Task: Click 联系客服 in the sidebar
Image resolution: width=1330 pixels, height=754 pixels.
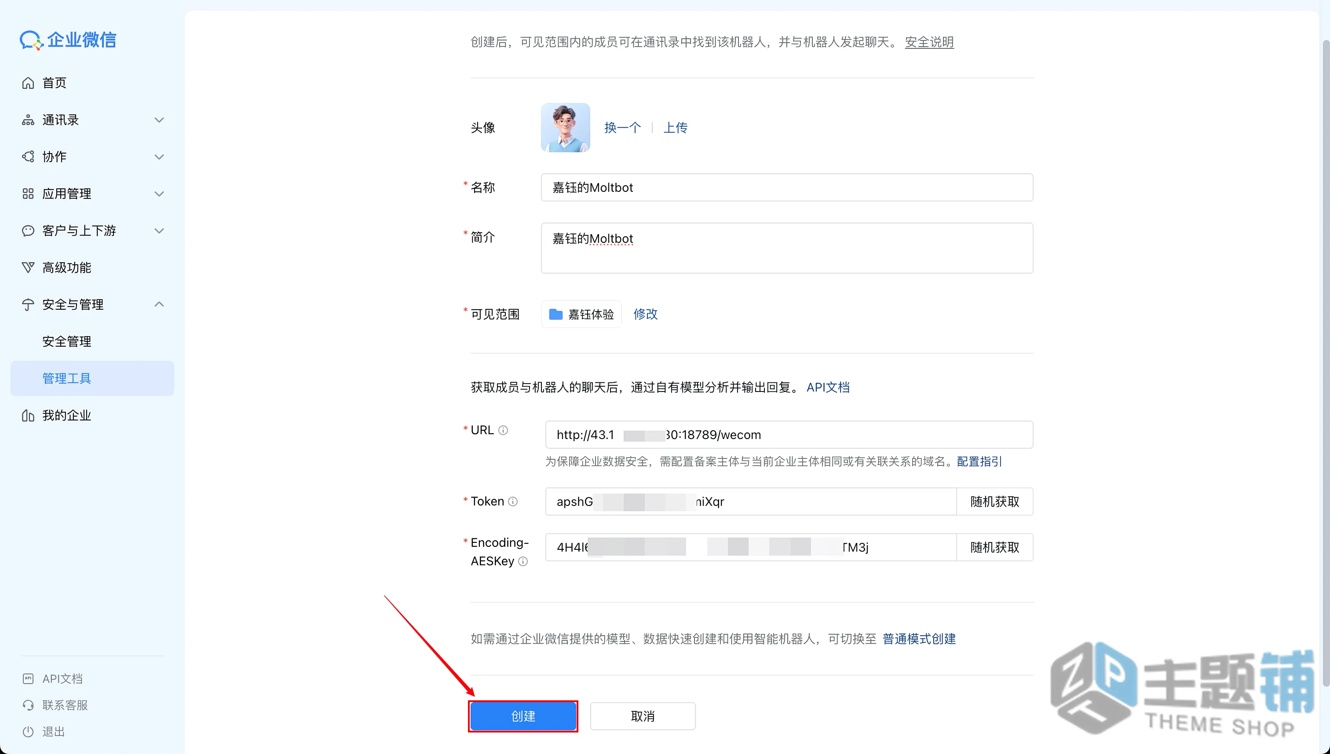Action: click(65, 705)
